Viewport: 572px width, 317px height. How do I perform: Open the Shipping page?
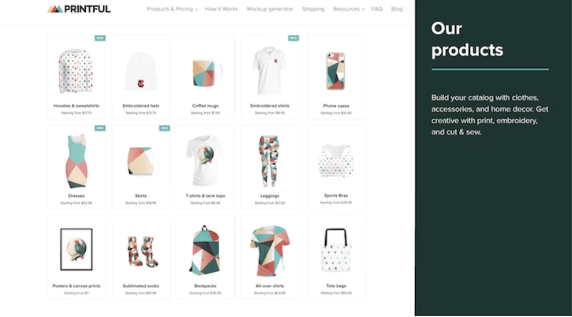tap(313, 9)
